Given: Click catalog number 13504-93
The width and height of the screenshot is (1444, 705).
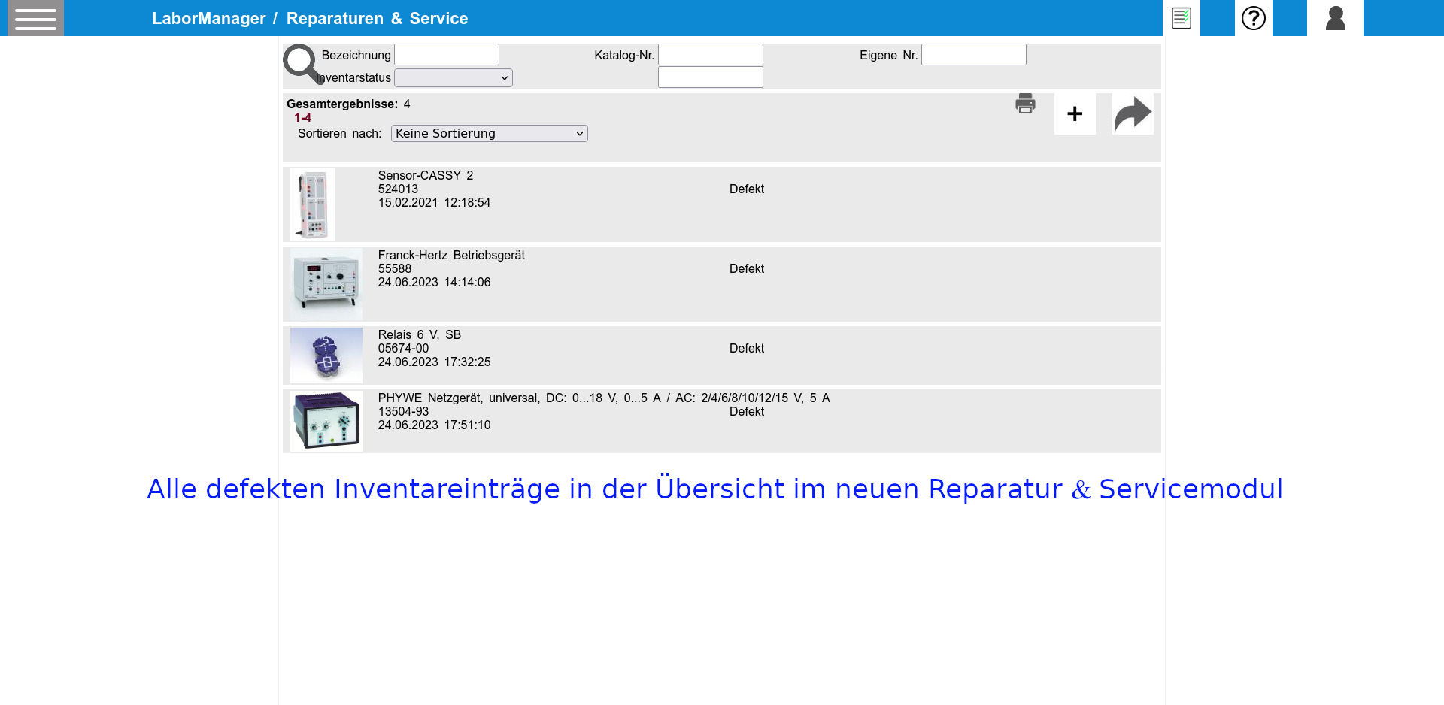Looking at the screenshot, I should point(403,411).
